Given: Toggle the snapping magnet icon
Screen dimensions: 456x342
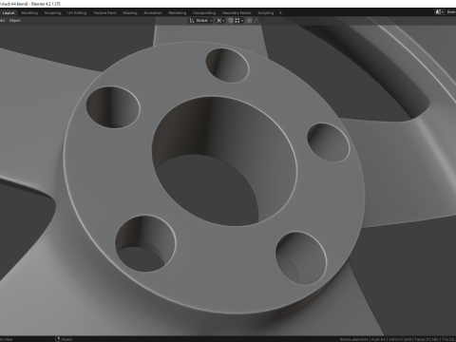Looking at the screenshot, I should click(230, 21).
